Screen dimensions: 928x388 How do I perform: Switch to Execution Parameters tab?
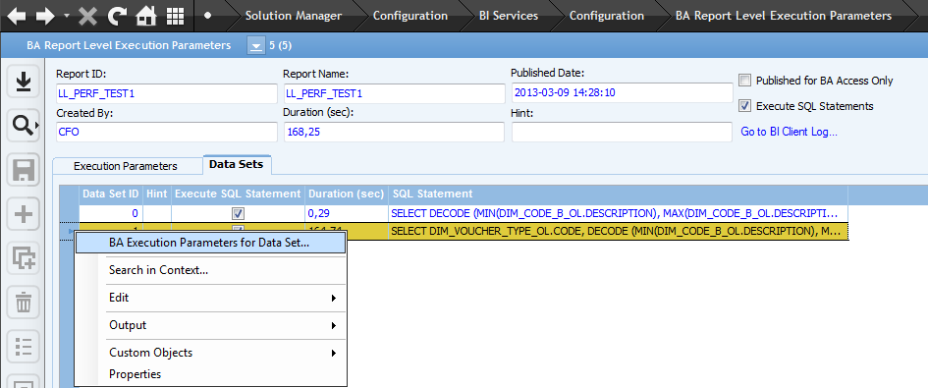(x=126, y=166)
